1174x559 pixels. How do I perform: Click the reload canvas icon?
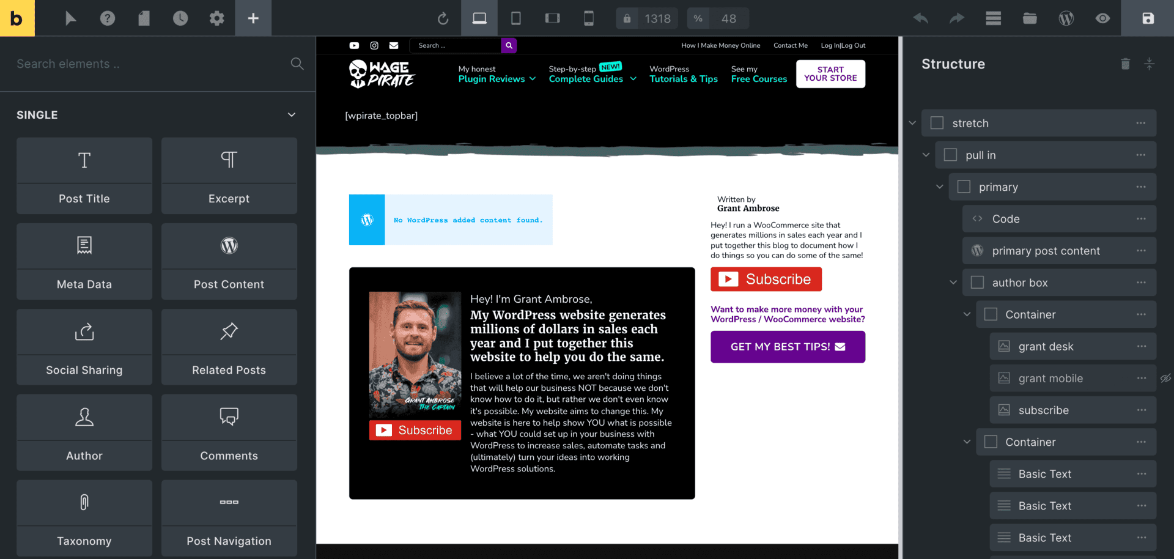point(443,19)
